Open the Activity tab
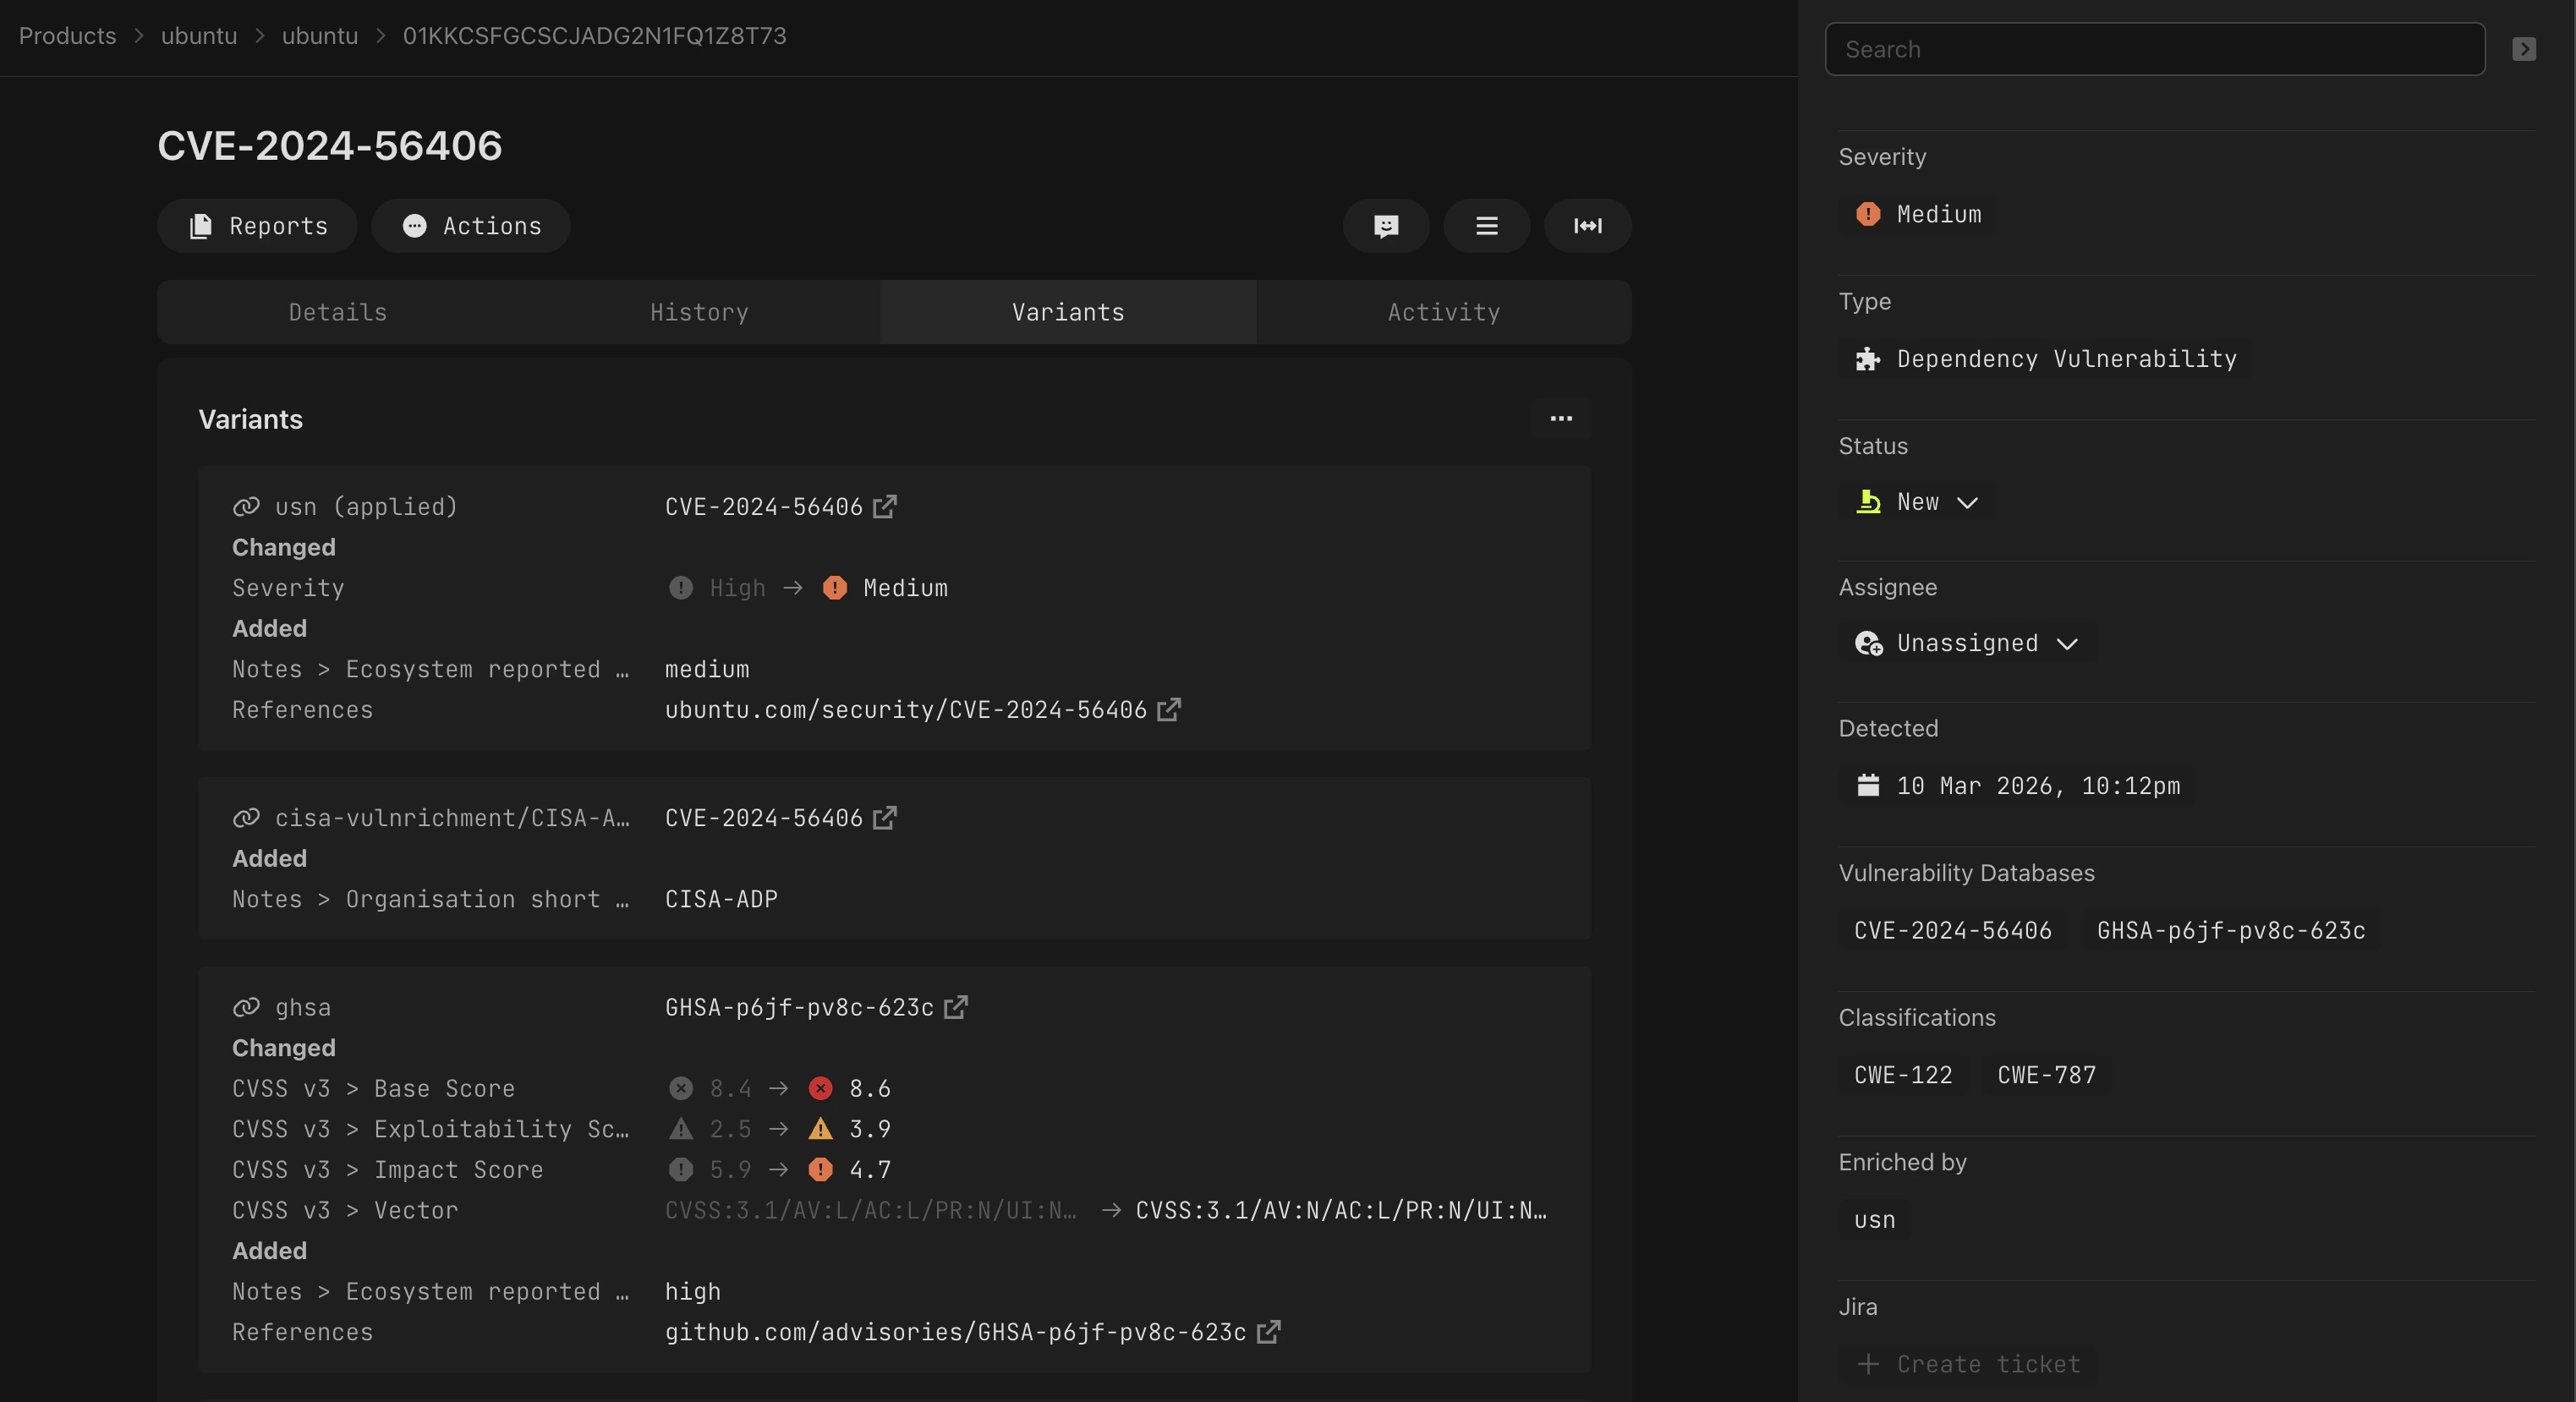This screenshot has width=2576, height=1402. (x=1442, y=311)
